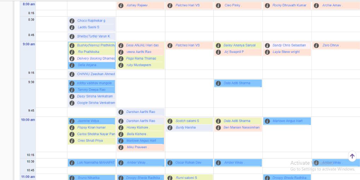Click the 9:00 am time slot label

point(29,44)
